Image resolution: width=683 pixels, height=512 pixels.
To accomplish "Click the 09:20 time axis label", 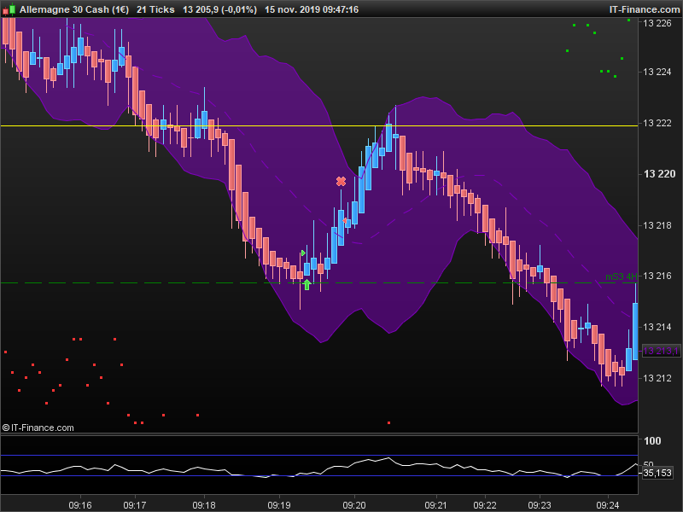I will [x=354, y=505].
